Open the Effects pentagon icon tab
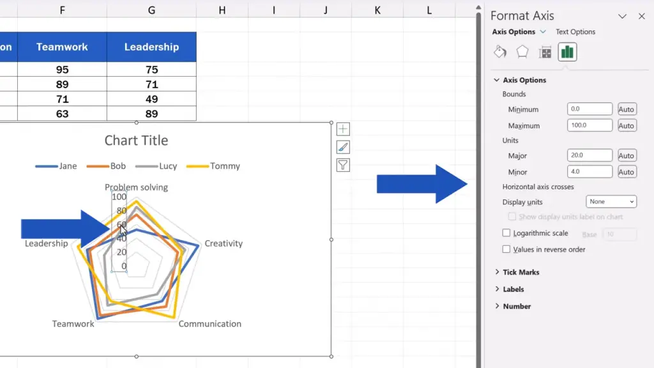Image resolution: width=654 pixels, height=368 pixels. pos(522,52)
